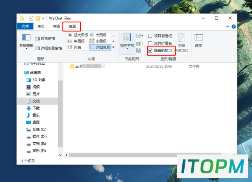The image size is (252, 182).
Task: Expand the layout gallery more options
Action: pyautogui.click(x=113, y=47)
